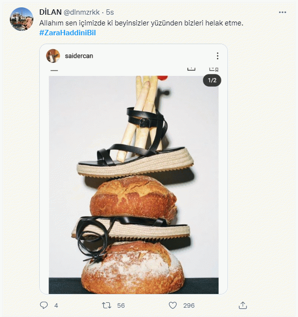Click saidercan's round avatar
Screen dimensions: 298x317
[x=53, y=56]
